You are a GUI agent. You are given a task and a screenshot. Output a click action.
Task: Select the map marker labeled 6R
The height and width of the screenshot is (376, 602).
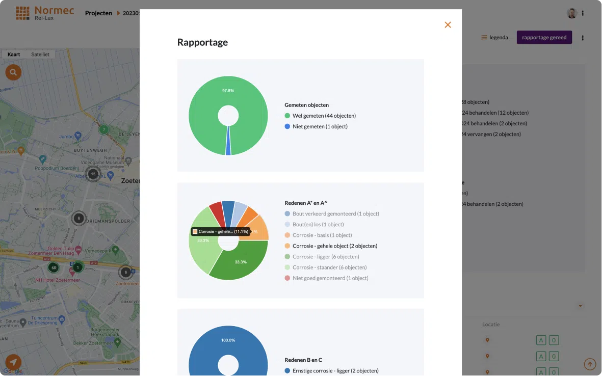(x=54, y=267)
